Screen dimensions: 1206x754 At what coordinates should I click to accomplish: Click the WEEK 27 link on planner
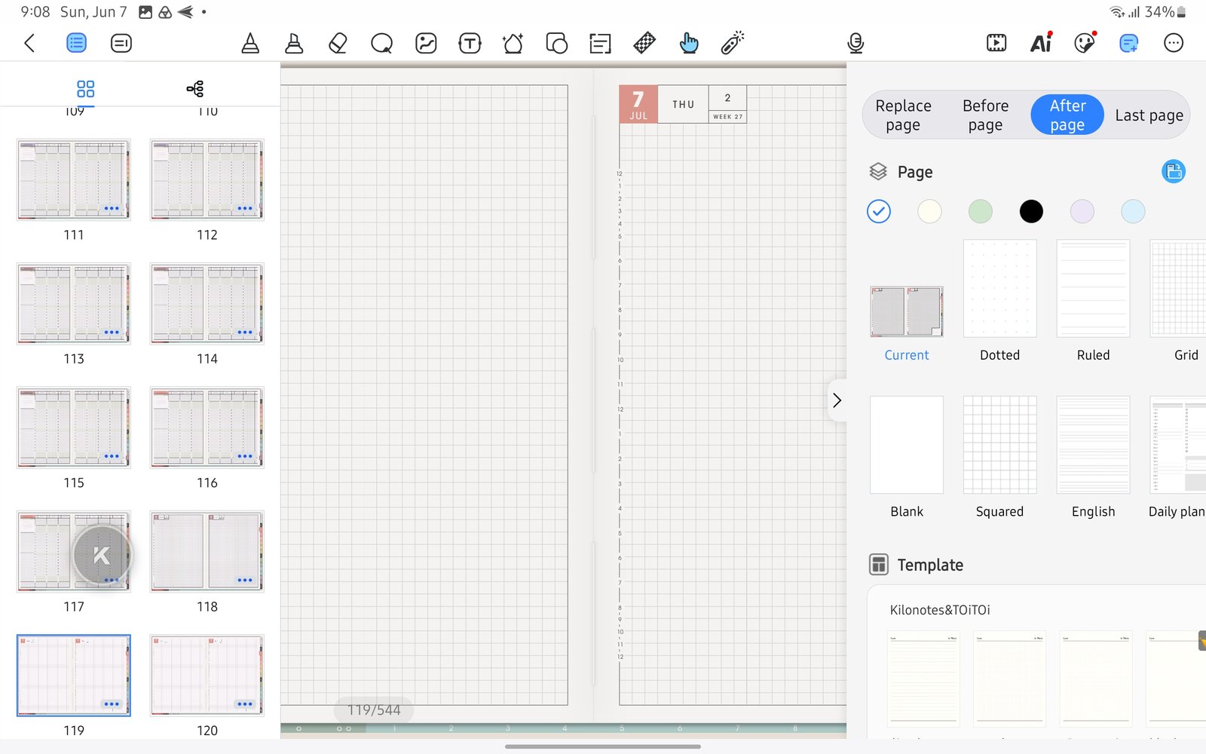point(727,117)
